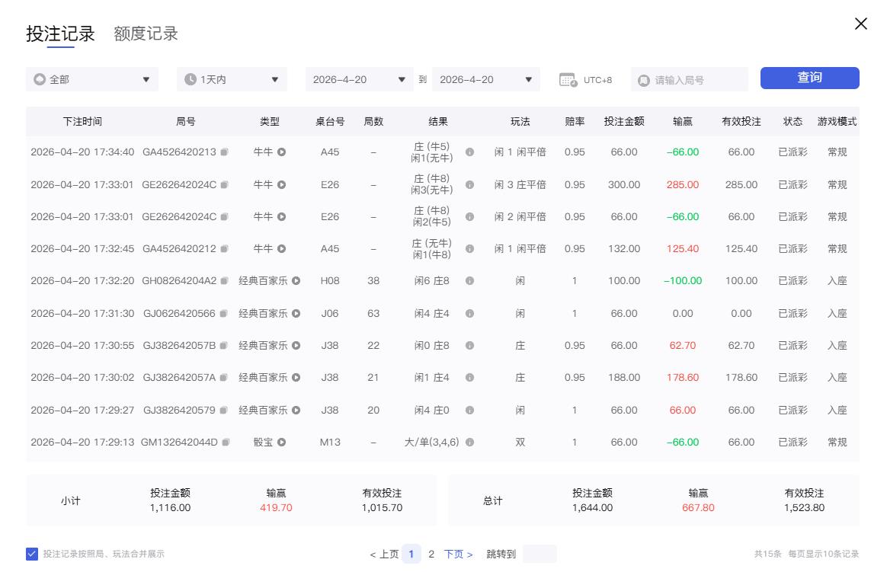
Task: Open result info for 庄(无牛) 闲1(牛8)
Action: click(x=469, y=249)
